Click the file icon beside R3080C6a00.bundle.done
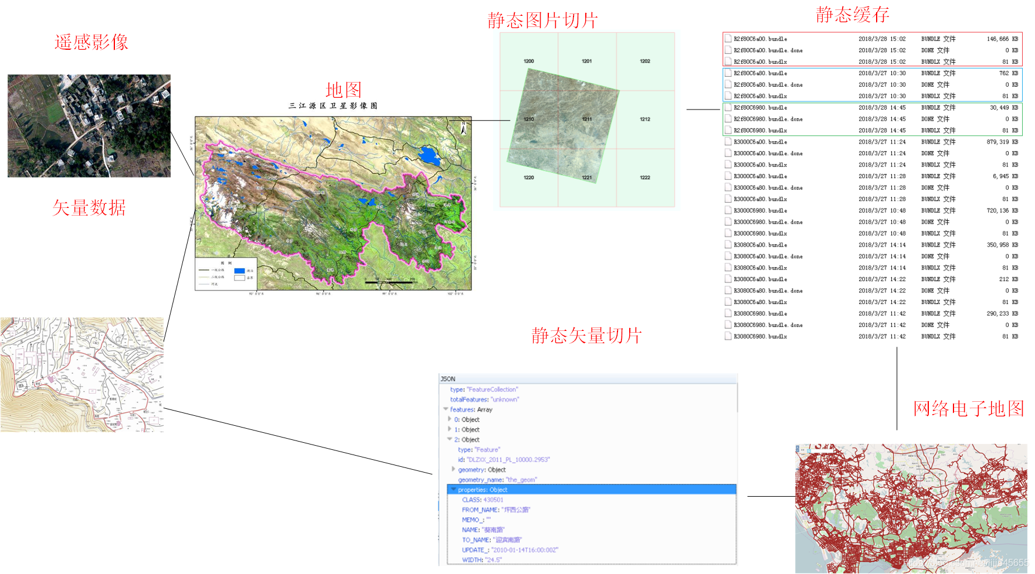The image size is (1035, 574). [x=727, y=256]
